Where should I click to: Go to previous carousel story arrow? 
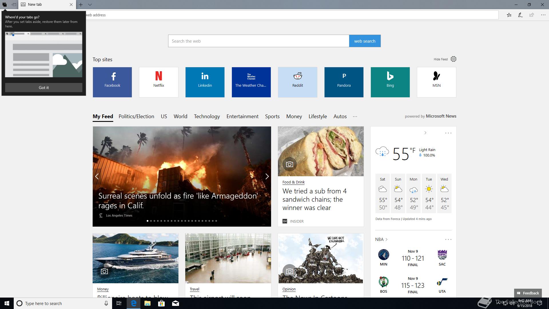pos(97,177)
